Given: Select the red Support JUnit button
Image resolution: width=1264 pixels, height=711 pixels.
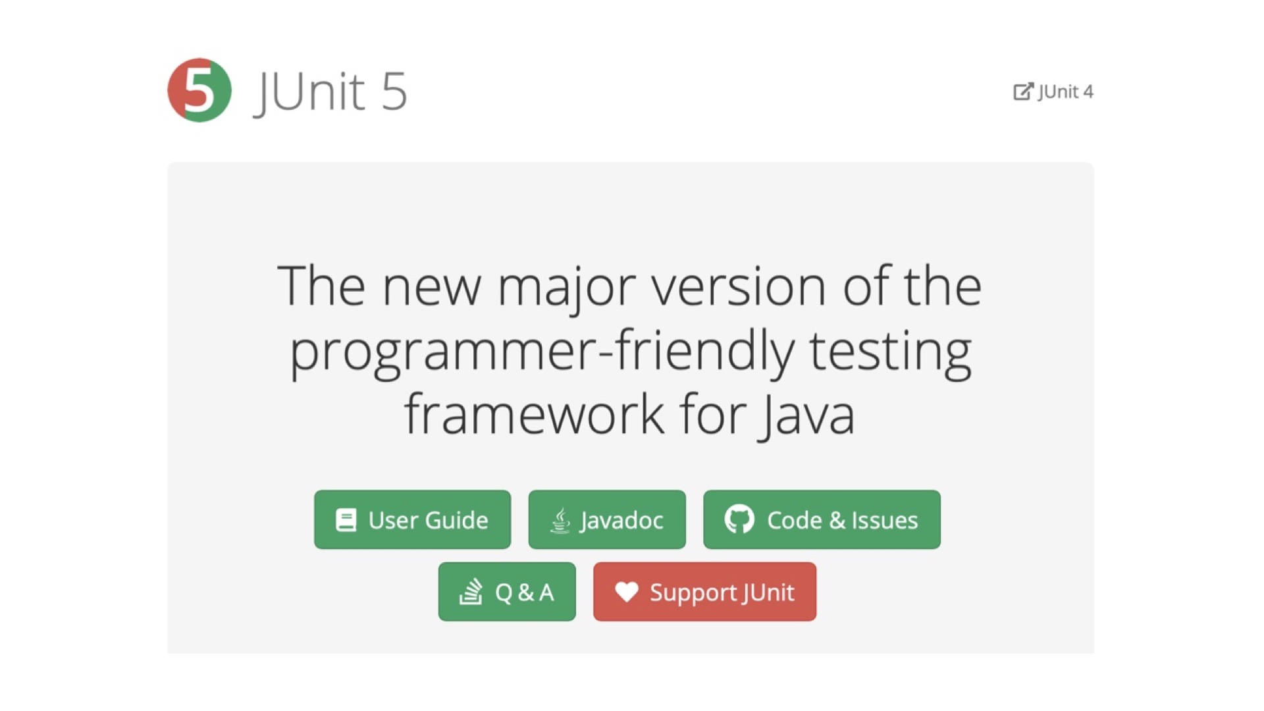Looking at the screenshot, I should pyautogui.click(x=704, y=591).
